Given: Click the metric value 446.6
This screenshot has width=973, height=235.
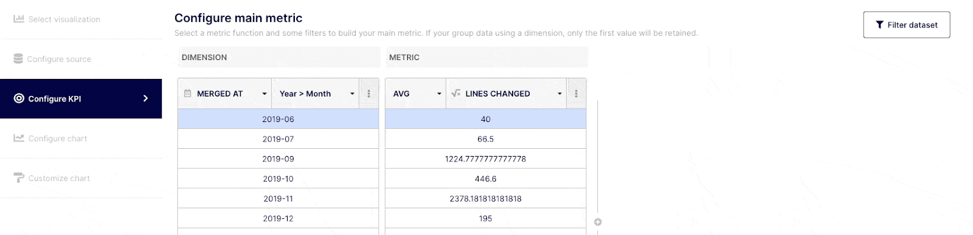Looking at the screenshot, I should tap(485, 179).
